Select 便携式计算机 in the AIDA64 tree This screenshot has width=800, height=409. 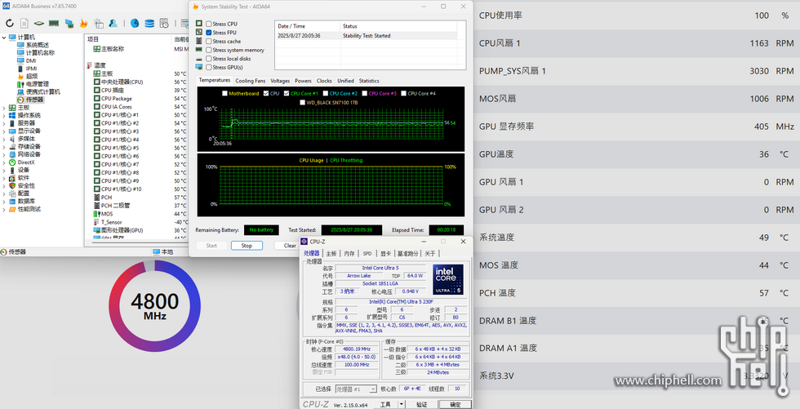tap(42, 91)
